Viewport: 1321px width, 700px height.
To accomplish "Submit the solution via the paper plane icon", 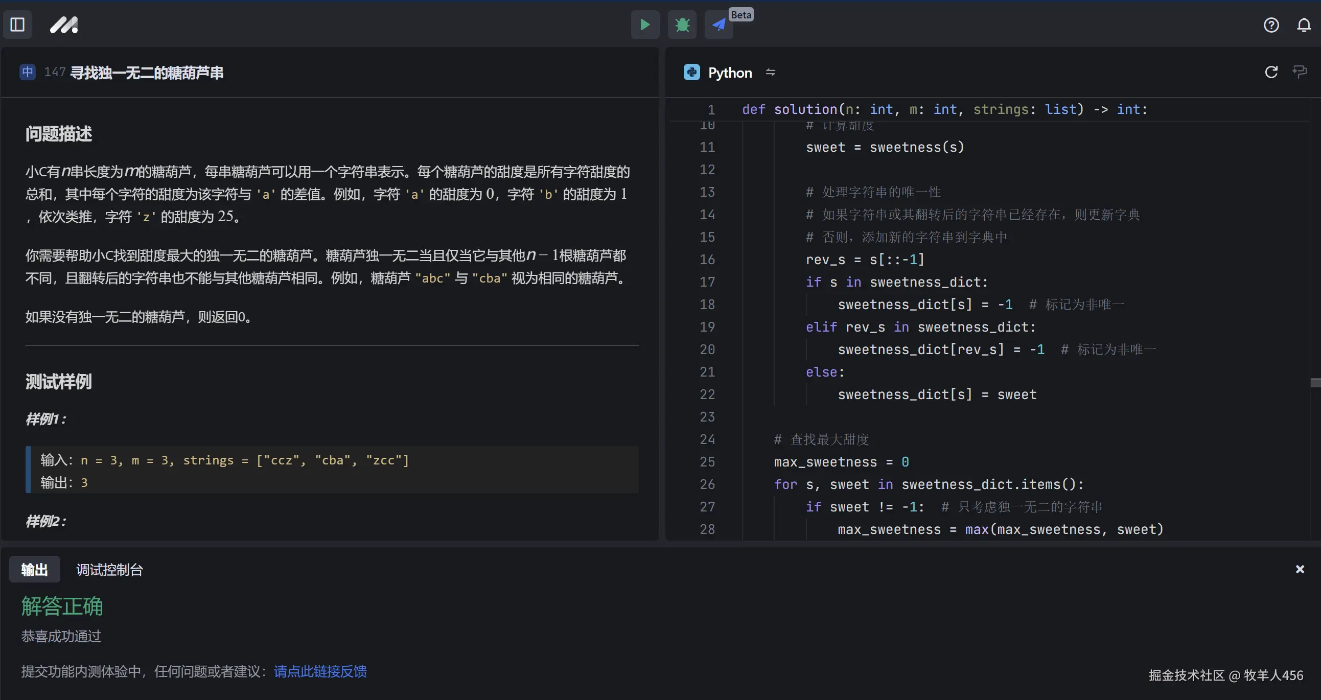I will click(718, 25).
